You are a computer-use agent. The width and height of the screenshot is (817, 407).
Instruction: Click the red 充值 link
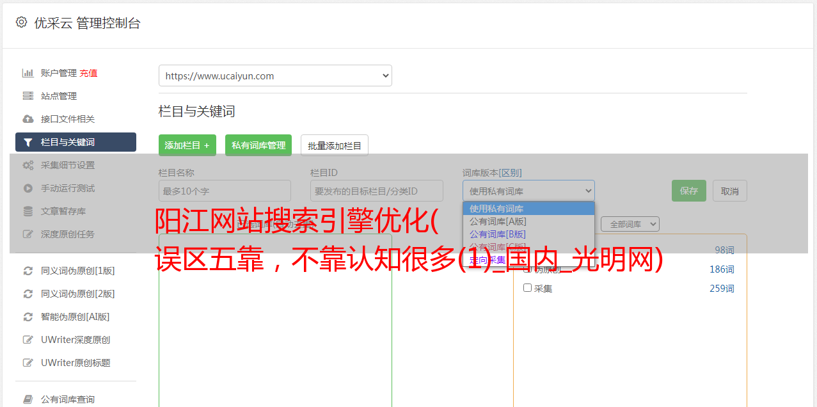pyautogui.click(x=88, y=73)
